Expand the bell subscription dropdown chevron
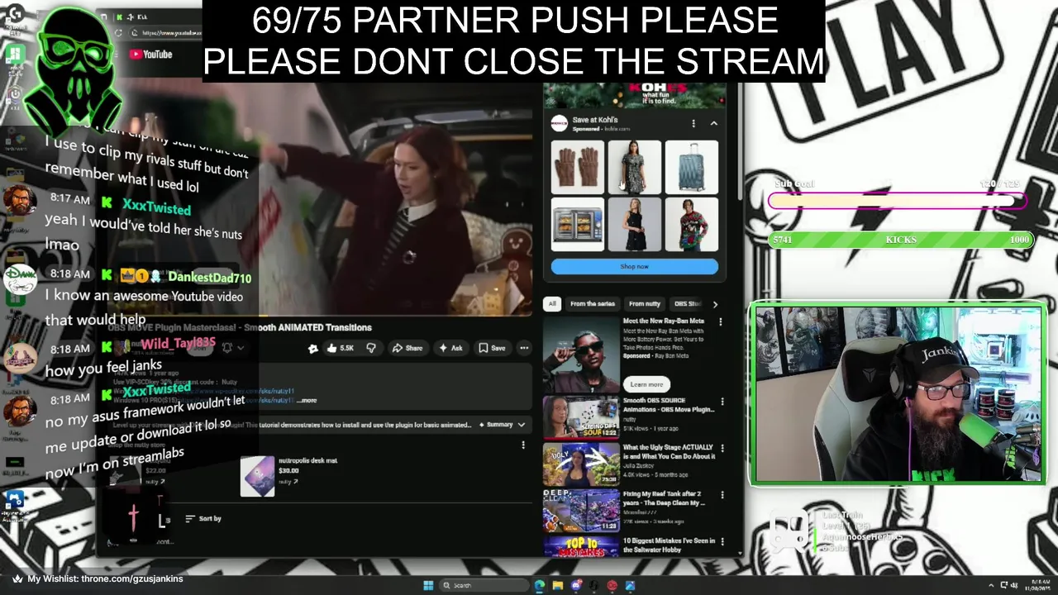Screen dimensions: 1058x595 click(241, 348)
